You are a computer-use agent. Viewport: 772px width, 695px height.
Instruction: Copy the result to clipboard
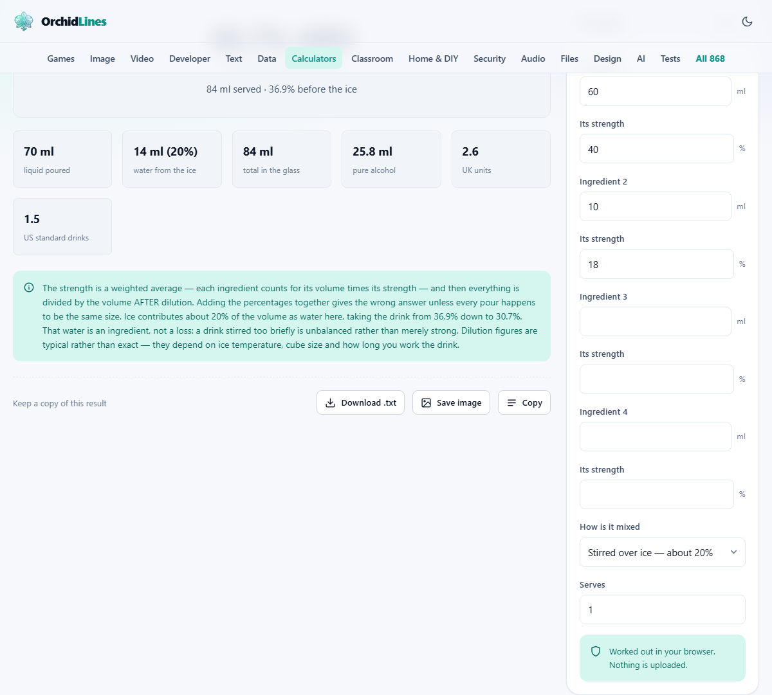[524, 402]
